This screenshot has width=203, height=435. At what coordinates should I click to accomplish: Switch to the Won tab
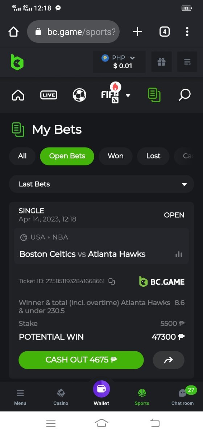click(116, 156)
